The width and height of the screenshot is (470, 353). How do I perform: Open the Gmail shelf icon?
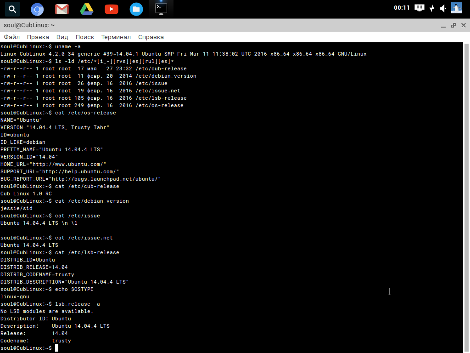click(62, 9)
